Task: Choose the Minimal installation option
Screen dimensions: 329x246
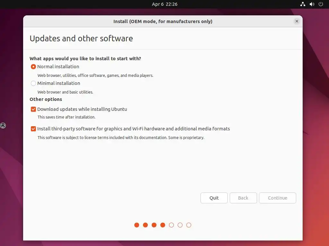Action: coord(33,83)
